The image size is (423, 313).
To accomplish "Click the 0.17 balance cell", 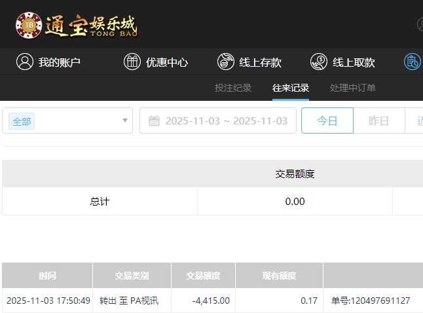I will point(279,301).
